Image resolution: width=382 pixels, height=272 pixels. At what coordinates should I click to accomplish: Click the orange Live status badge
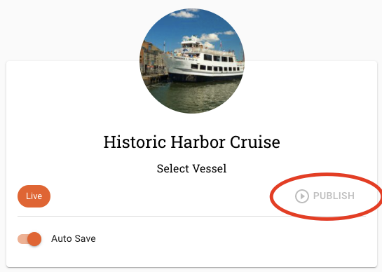click(x=34, y=196)
